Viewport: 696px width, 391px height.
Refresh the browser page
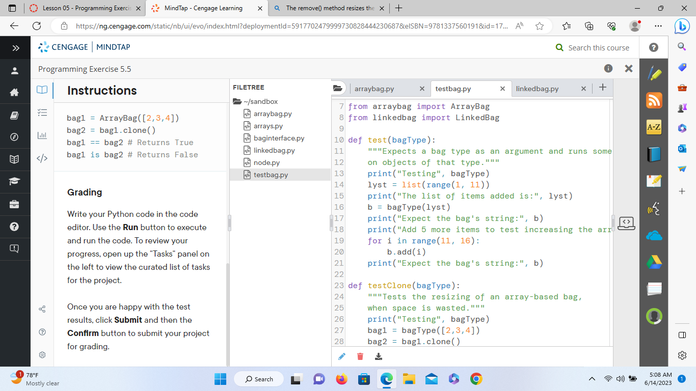tap(37, 26)
